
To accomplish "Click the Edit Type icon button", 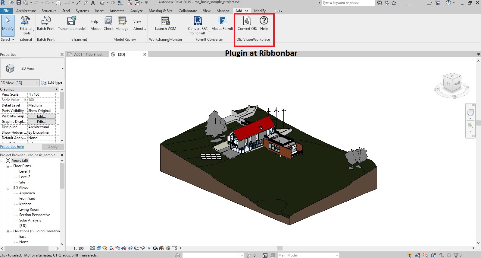I will 44,82.
